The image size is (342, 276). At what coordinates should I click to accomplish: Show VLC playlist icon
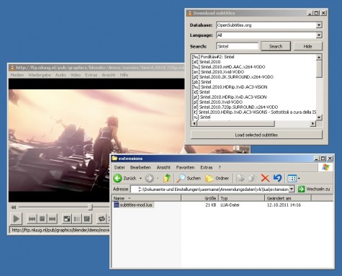(x=77, y=219)
